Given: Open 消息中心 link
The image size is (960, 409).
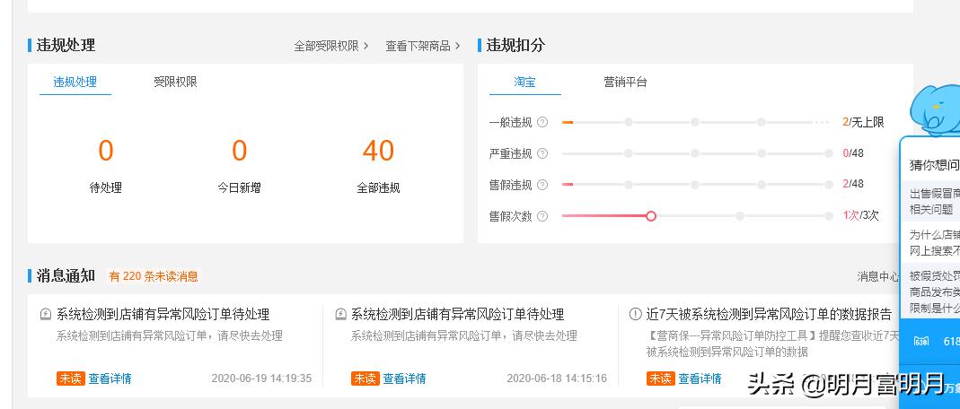Looking at the screenshot, I should [878, 276].
